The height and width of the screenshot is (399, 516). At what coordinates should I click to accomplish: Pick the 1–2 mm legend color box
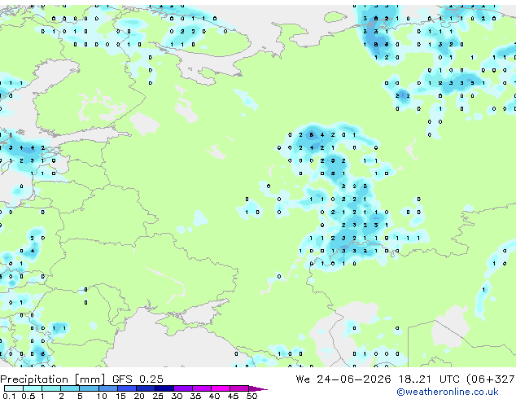(x=51, y=388)
